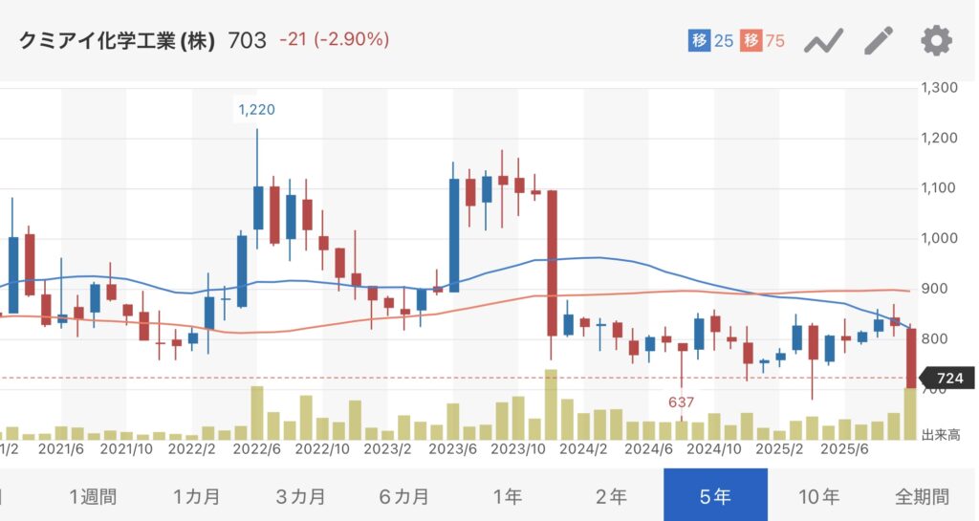The width and height of the screenshot is (979, 521).
Task: Select the 6カ月 time range
Action: 404,496
